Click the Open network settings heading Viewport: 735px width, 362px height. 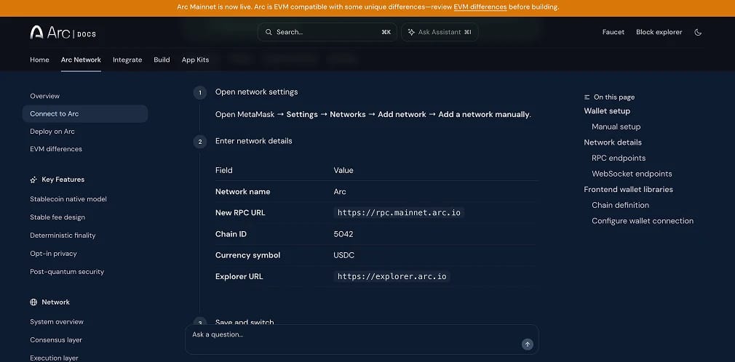[256, 92]
